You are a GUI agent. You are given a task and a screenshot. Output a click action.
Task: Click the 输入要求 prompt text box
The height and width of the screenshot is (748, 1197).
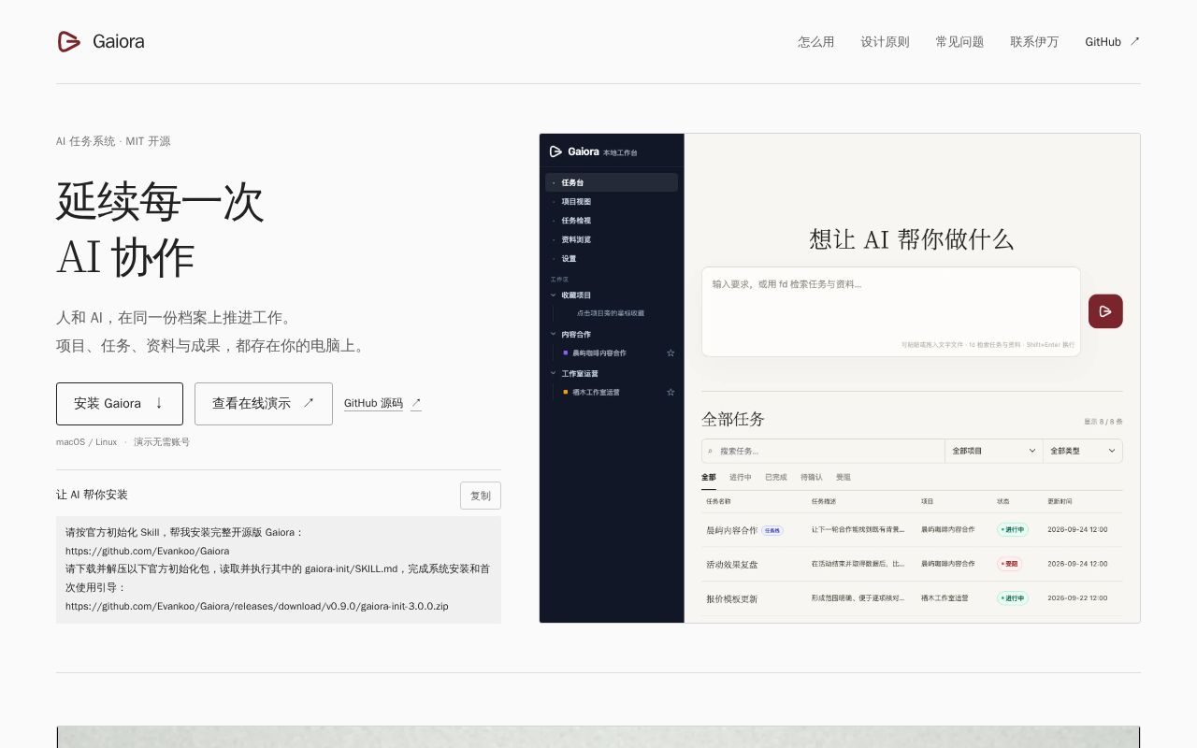[x=891, y=311]
